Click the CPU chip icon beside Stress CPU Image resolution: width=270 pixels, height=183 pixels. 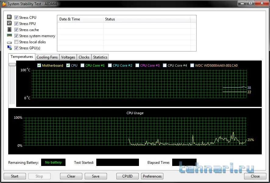pyautogui.click(x=9, y=17)
